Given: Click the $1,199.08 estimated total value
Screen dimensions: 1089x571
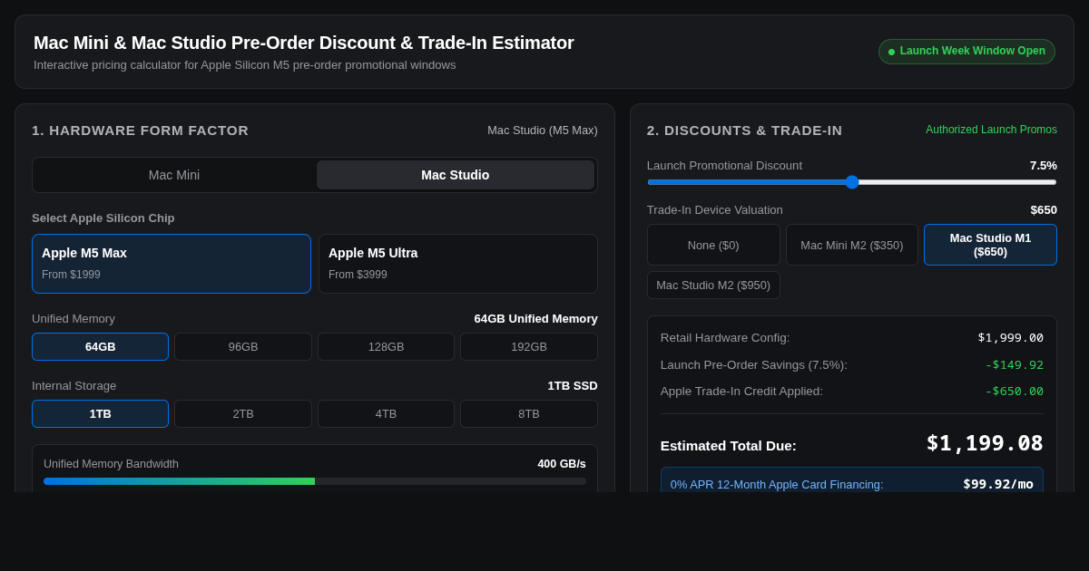Looking at the screenshot, I should (985, 443).
